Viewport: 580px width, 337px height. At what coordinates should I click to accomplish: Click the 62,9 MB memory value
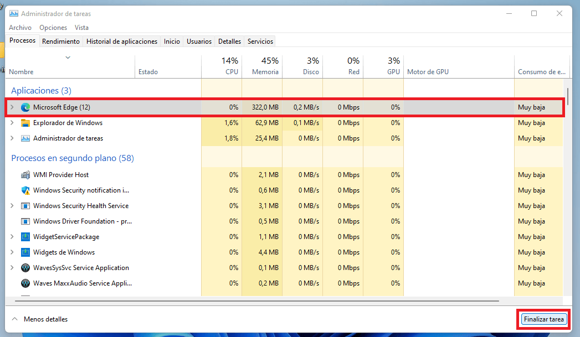266,123
